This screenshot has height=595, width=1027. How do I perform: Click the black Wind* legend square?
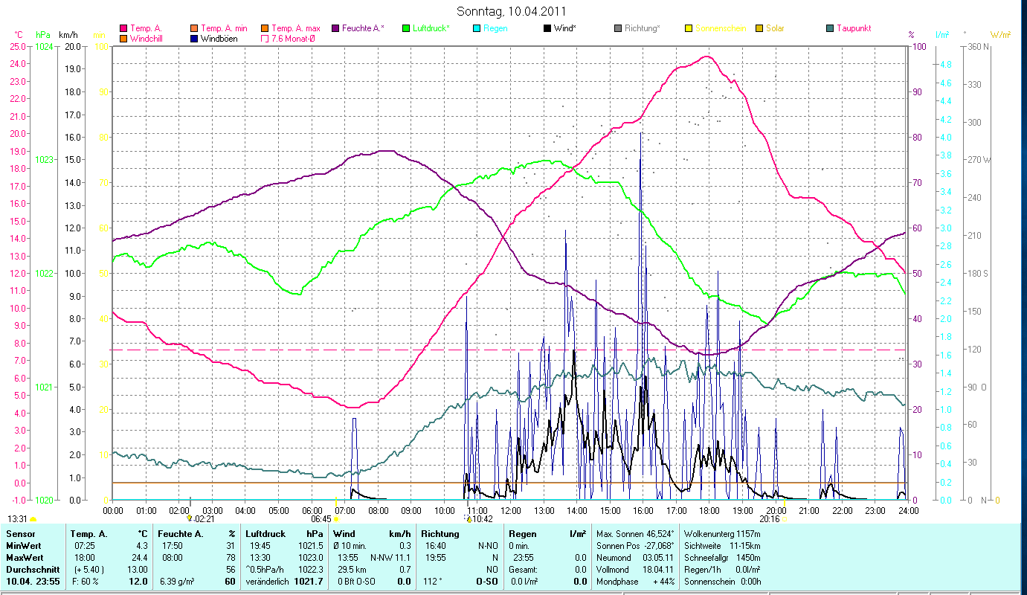547,28
